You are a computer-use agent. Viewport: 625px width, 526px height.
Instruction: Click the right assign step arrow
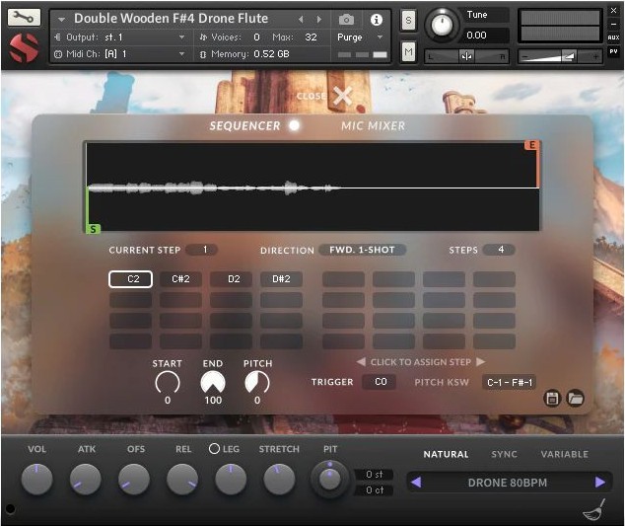pos(481,361)
